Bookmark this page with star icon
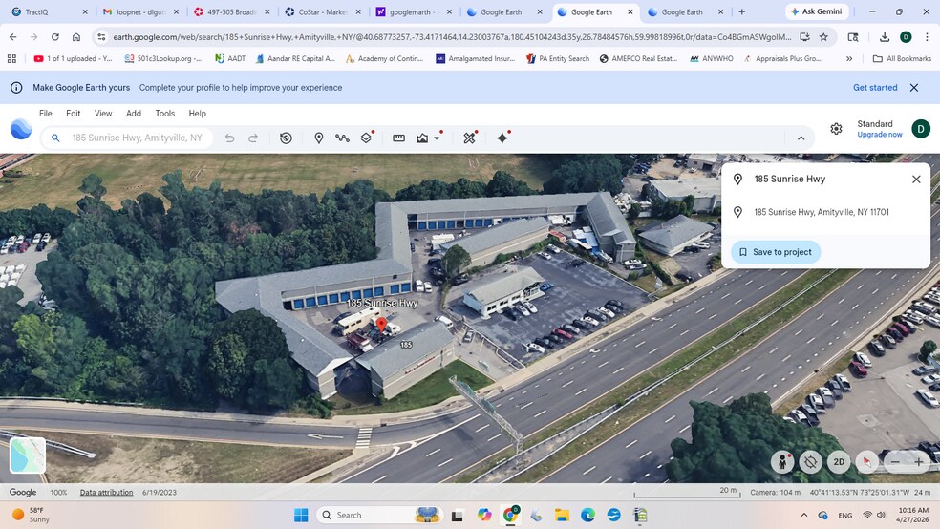 pos(823,37)
